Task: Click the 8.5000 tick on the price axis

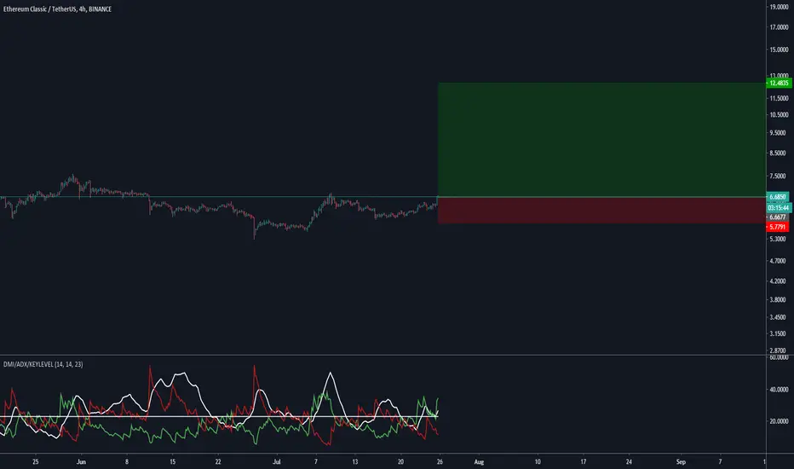Action: click(777, 153)
